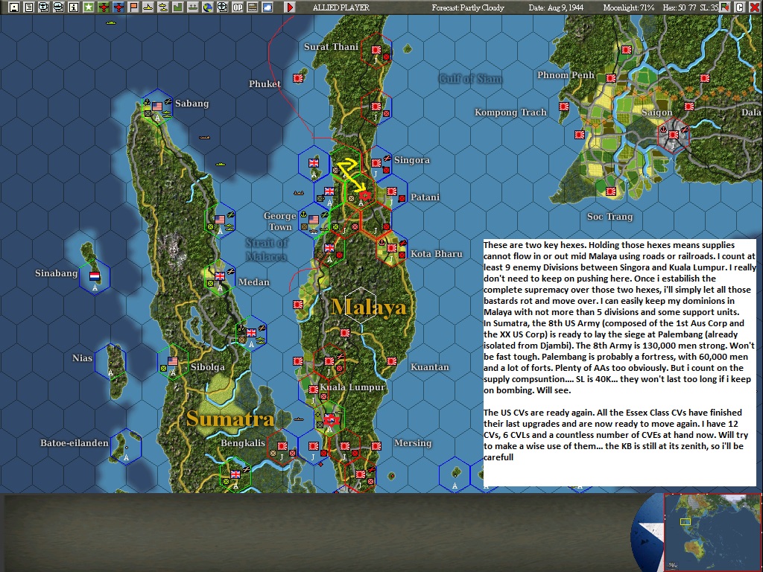Screen dimensions: 763x572
Task: Click the 'Malaya' region label
Action: click(368, 308)
